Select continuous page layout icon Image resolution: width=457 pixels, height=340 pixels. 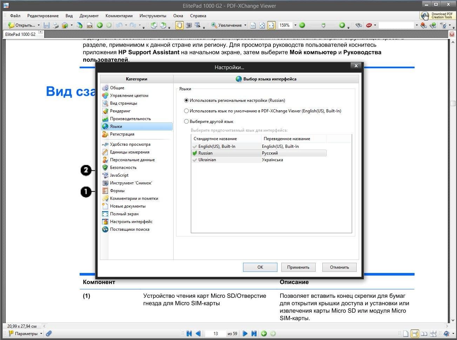pyautogui.click(x=415, y=334)
